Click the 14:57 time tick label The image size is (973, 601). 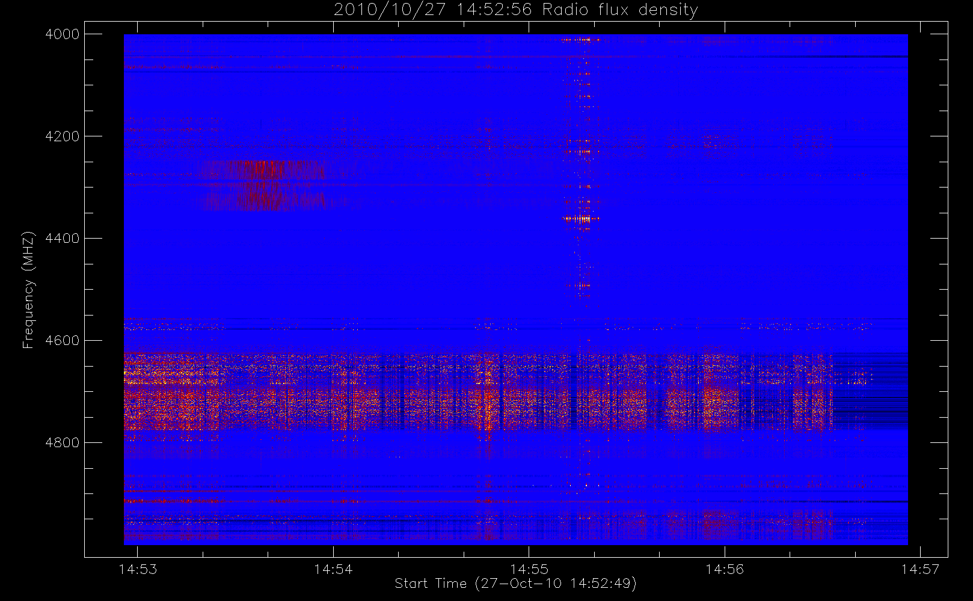pyautogui.click(x=920, y=569)
